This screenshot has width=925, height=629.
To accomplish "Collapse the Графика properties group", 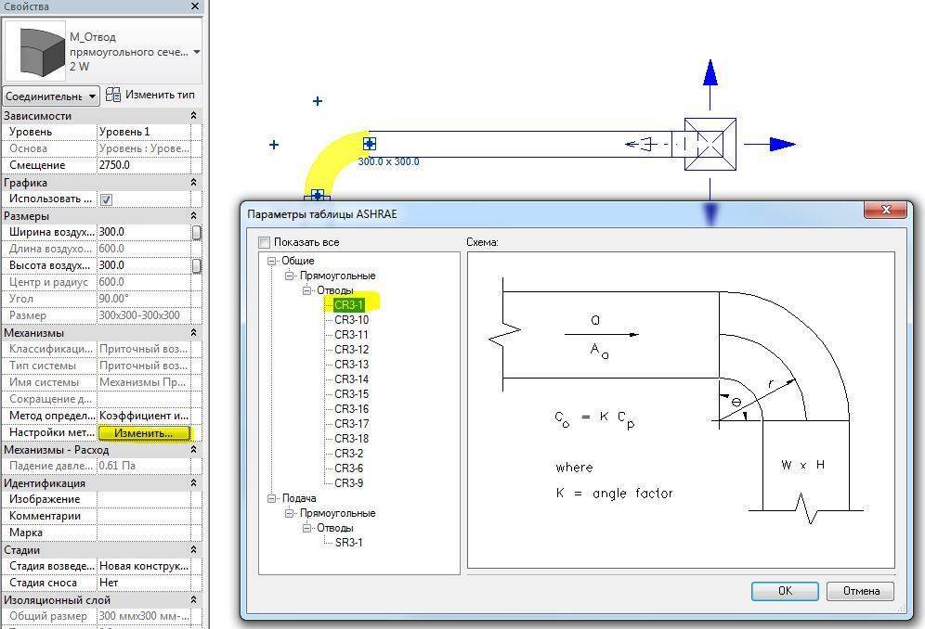I will 193,182.
